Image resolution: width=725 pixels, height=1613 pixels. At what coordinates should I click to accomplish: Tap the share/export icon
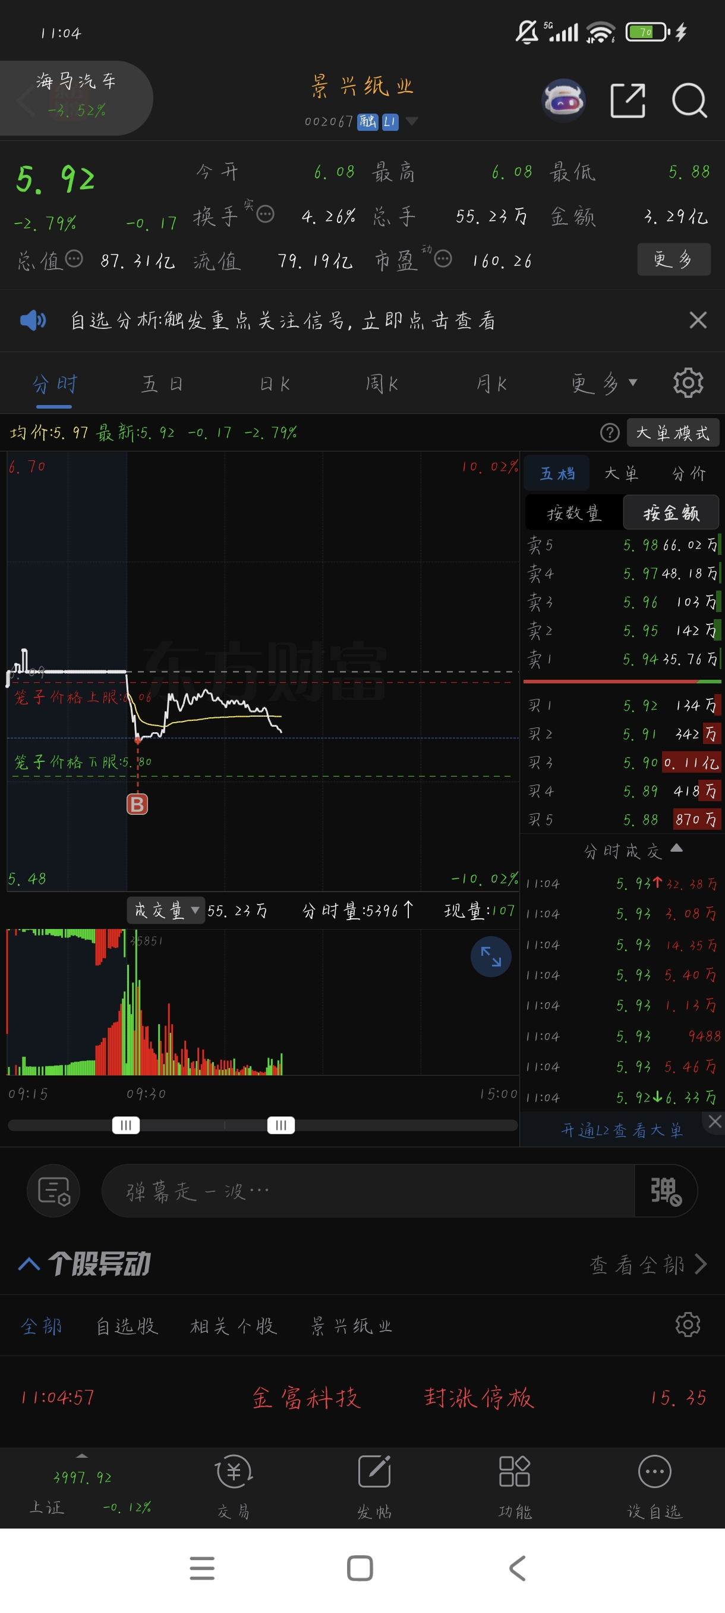[x=628, y=100]
